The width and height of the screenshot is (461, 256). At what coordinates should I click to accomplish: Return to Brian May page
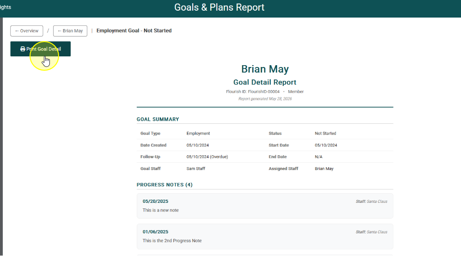pyautogui.click(x=70, y=31)
